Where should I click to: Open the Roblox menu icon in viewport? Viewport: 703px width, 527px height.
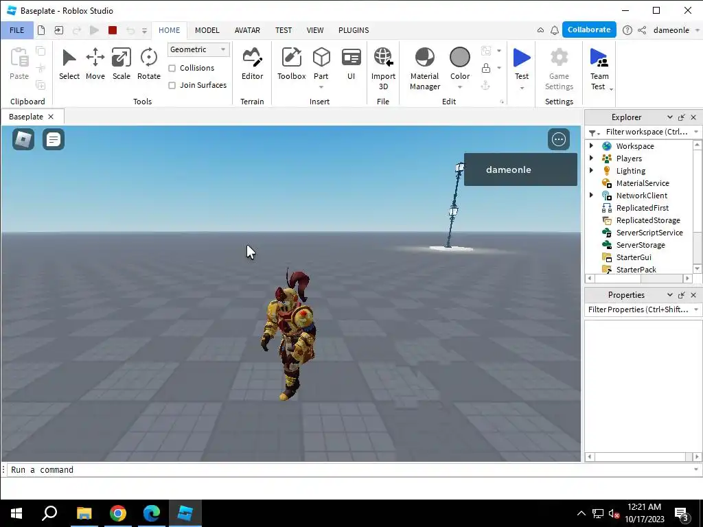pos(23,139)
